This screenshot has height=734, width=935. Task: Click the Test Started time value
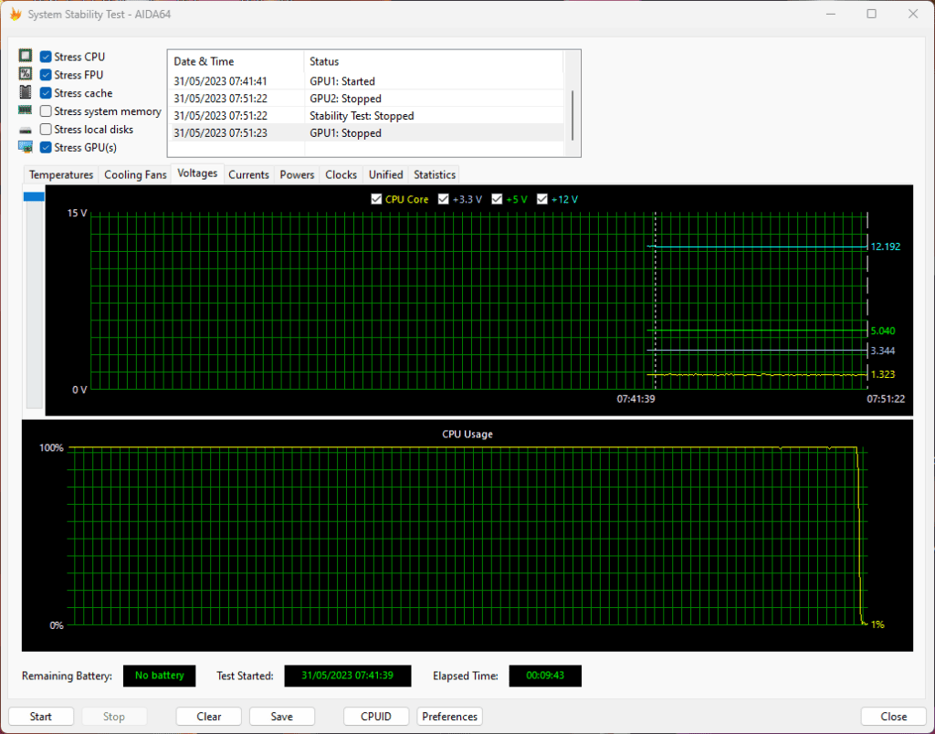[348, 676]
